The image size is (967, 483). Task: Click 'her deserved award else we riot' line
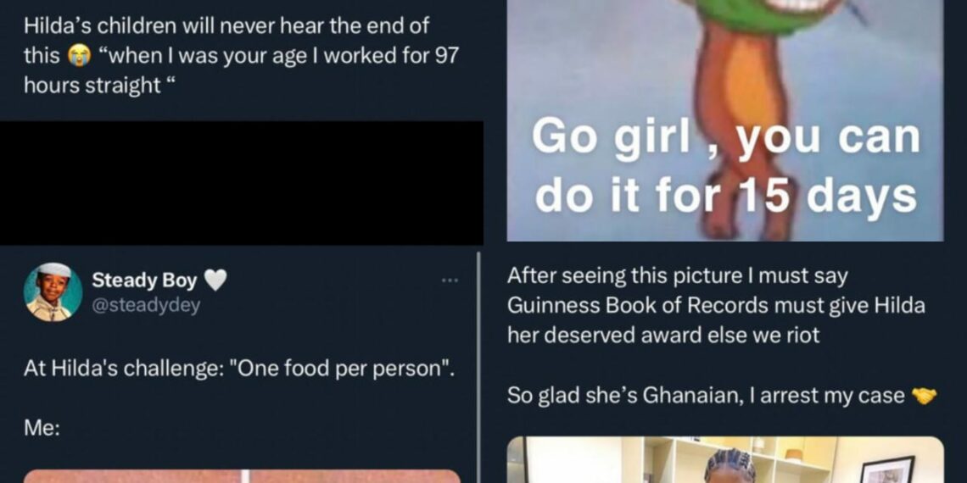(x=663, y=336)
